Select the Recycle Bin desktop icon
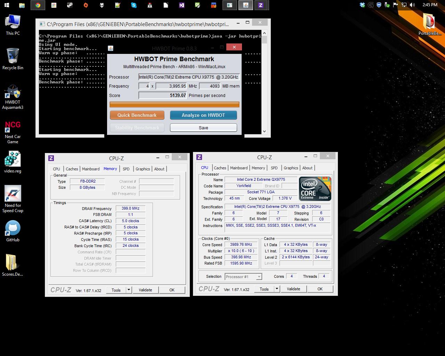The width and height of the screenshot is (445, 356). 13,59
